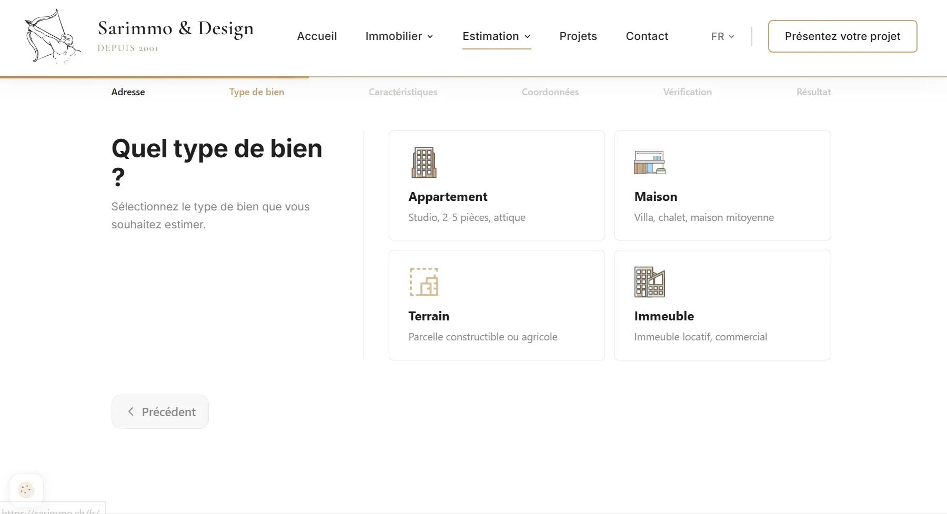This screenshot has width=947, height=514.
Task: Open the cookie preferences icon
Action: [x=26, y=490]
